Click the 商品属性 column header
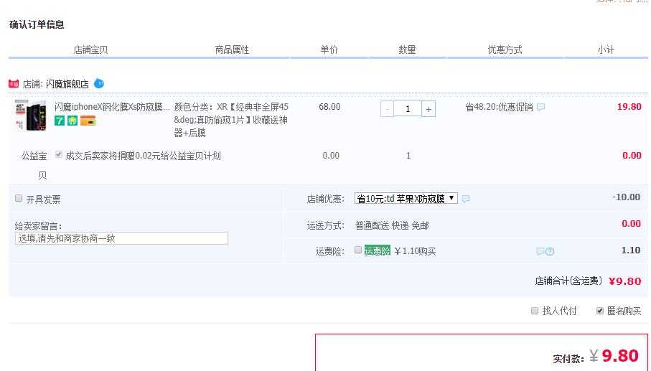This screenshot has width=651, height=371. pyautogui.click(x=232, y=50)
